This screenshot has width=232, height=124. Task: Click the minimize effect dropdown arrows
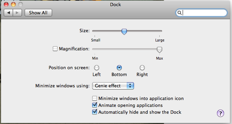point(130,86)
